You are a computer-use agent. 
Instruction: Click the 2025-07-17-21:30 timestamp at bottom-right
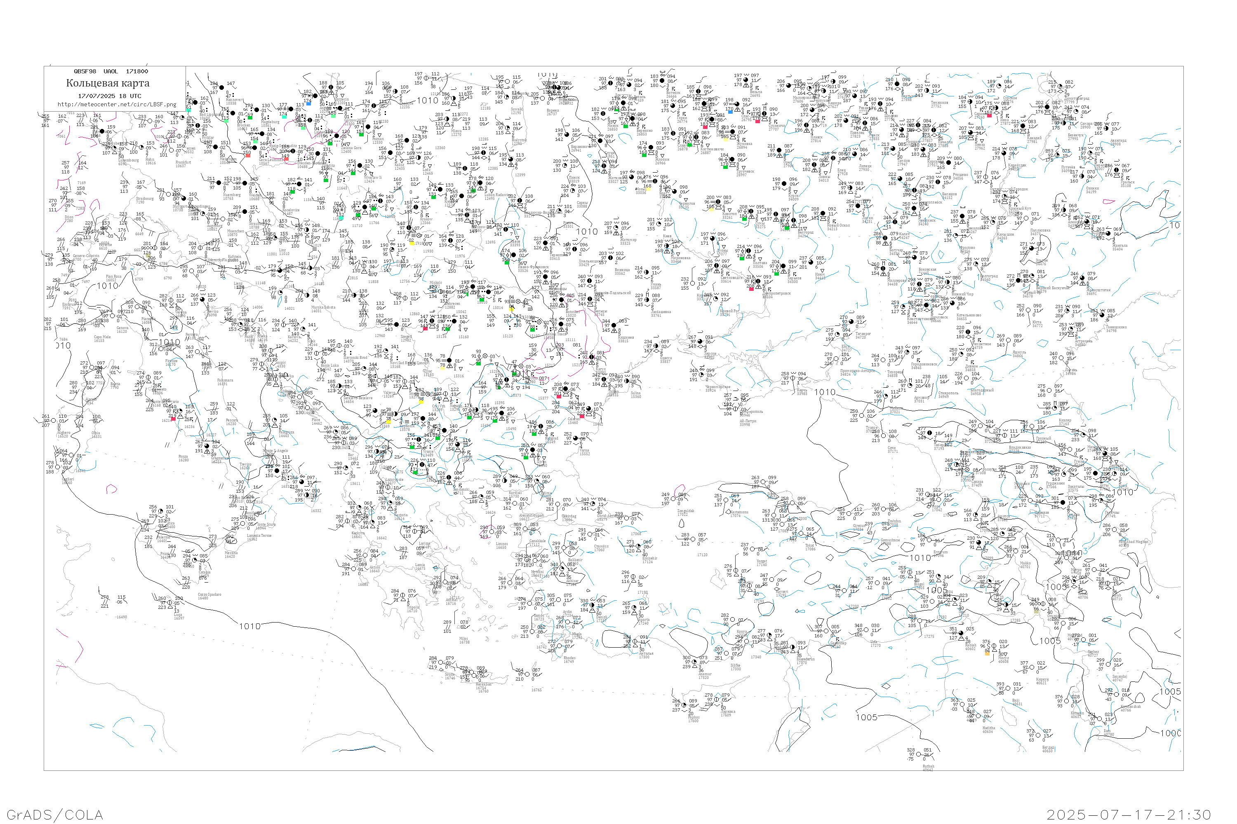pyautogui.click(x=1129, y=815)
